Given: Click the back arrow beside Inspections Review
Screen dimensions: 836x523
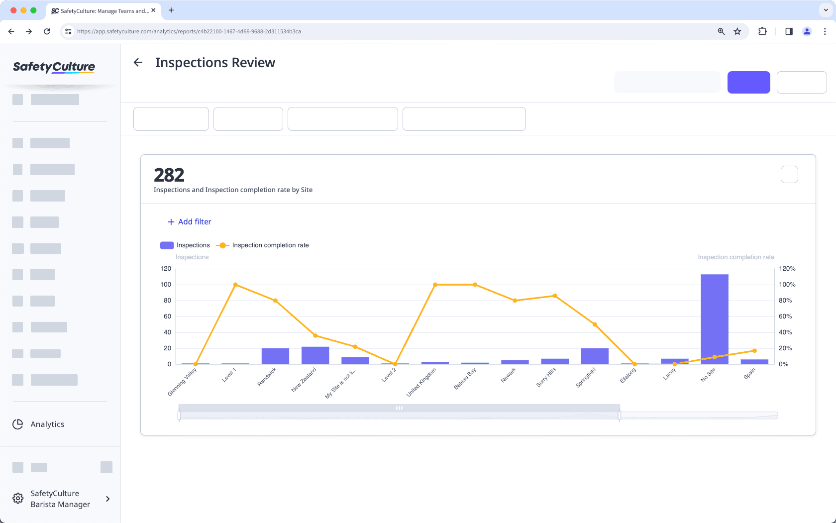Looking at the screenshot, I should click(138, 62).
